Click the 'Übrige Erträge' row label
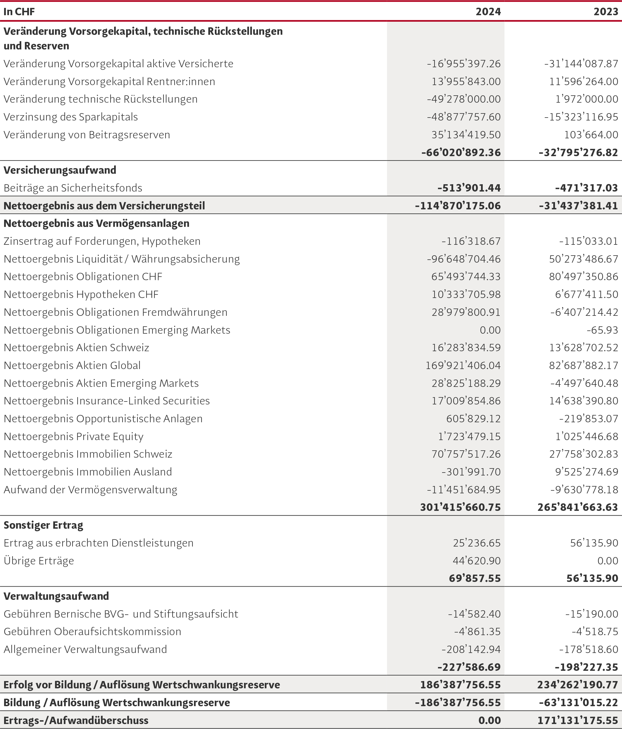 coord(39,561)
